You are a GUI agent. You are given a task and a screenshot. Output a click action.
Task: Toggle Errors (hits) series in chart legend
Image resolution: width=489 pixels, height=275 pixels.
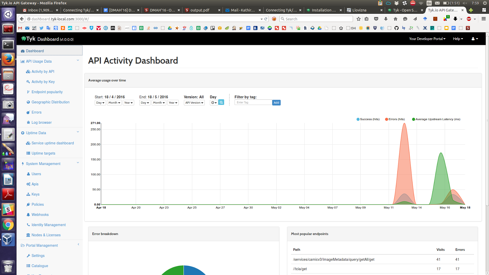395,119
